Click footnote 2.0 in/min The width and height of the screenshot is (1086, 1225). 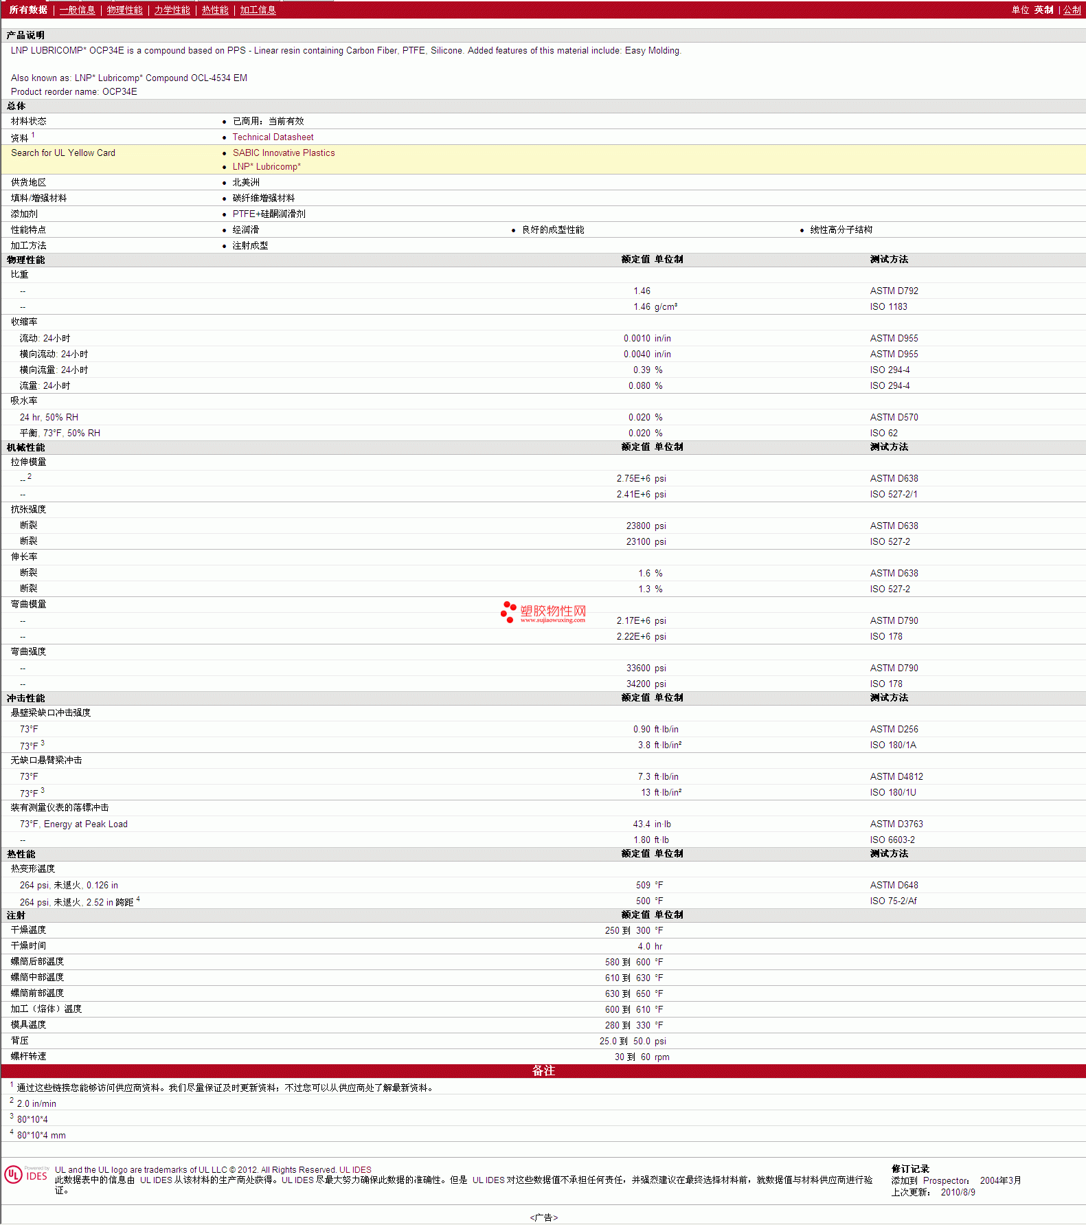[36, 1104]
